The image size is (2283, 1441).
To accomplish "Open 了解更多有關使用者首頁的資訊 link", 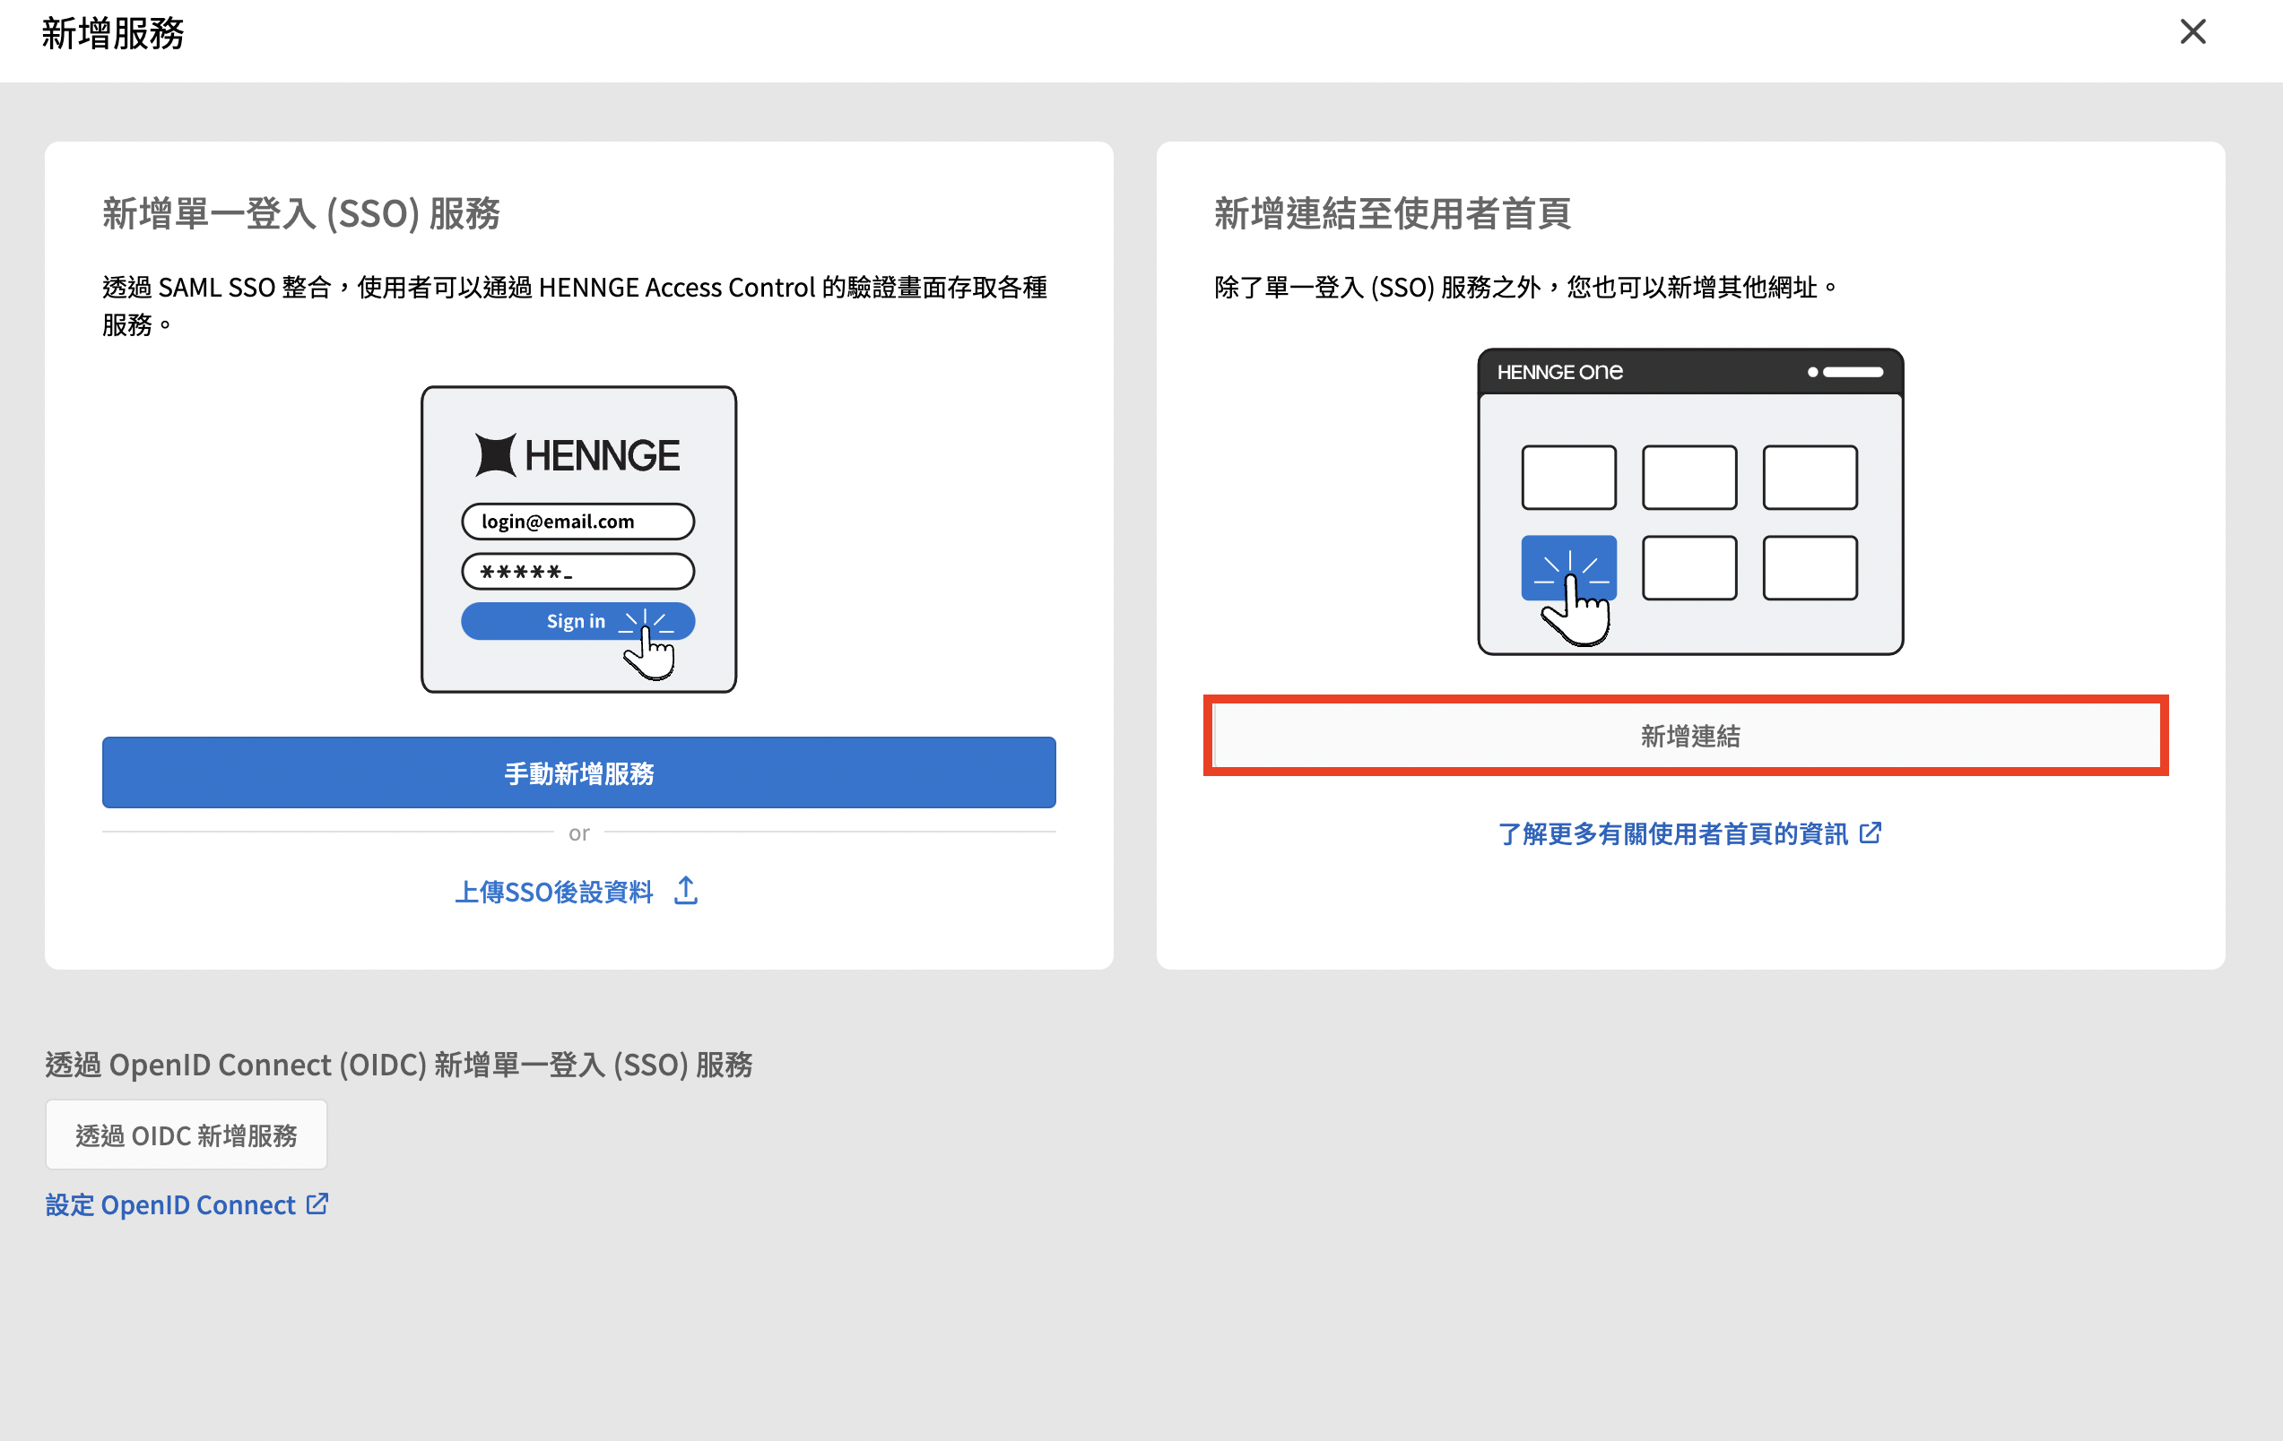I will 1672,833.
